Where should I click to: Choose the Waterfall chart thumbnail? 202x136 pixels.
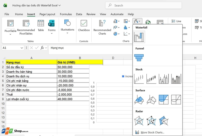(x=139, y=37)
